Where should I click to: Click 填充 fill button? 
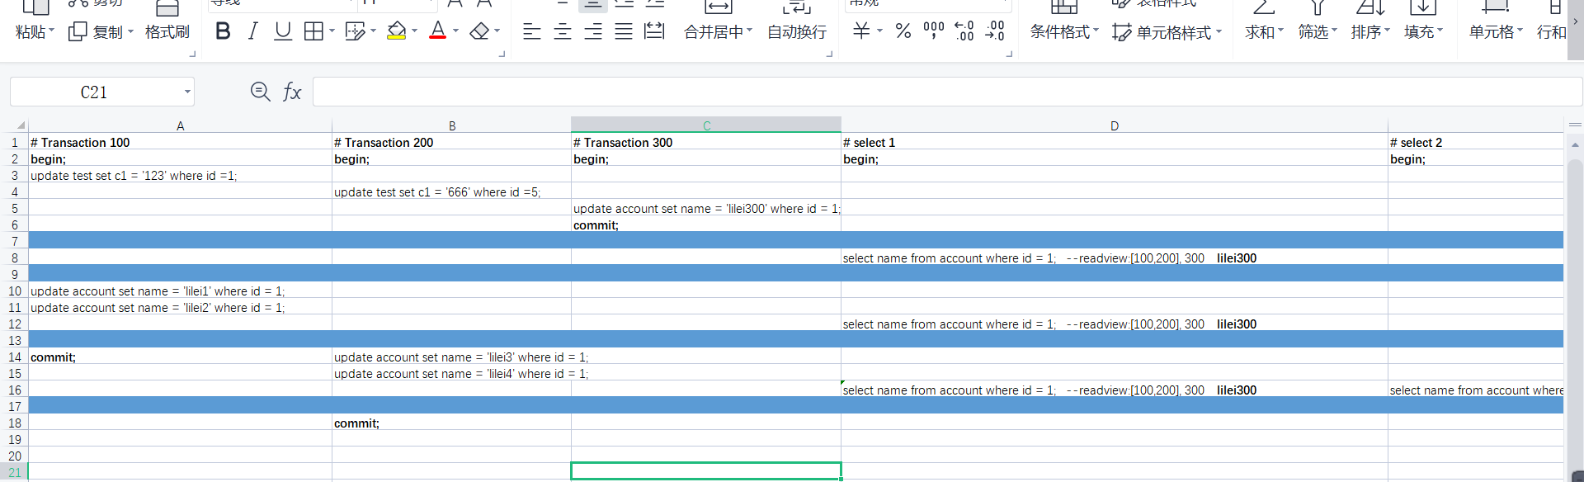[1422, 32]
